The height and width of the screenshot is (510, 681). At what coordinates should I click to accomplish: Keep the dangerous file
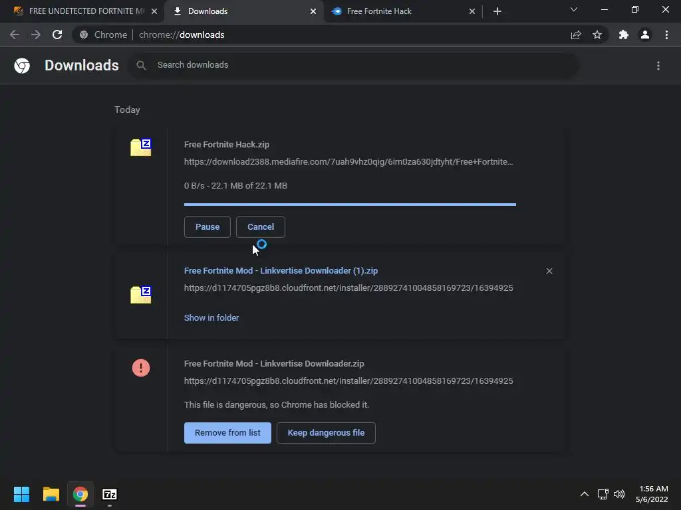[x=326, y=433]
